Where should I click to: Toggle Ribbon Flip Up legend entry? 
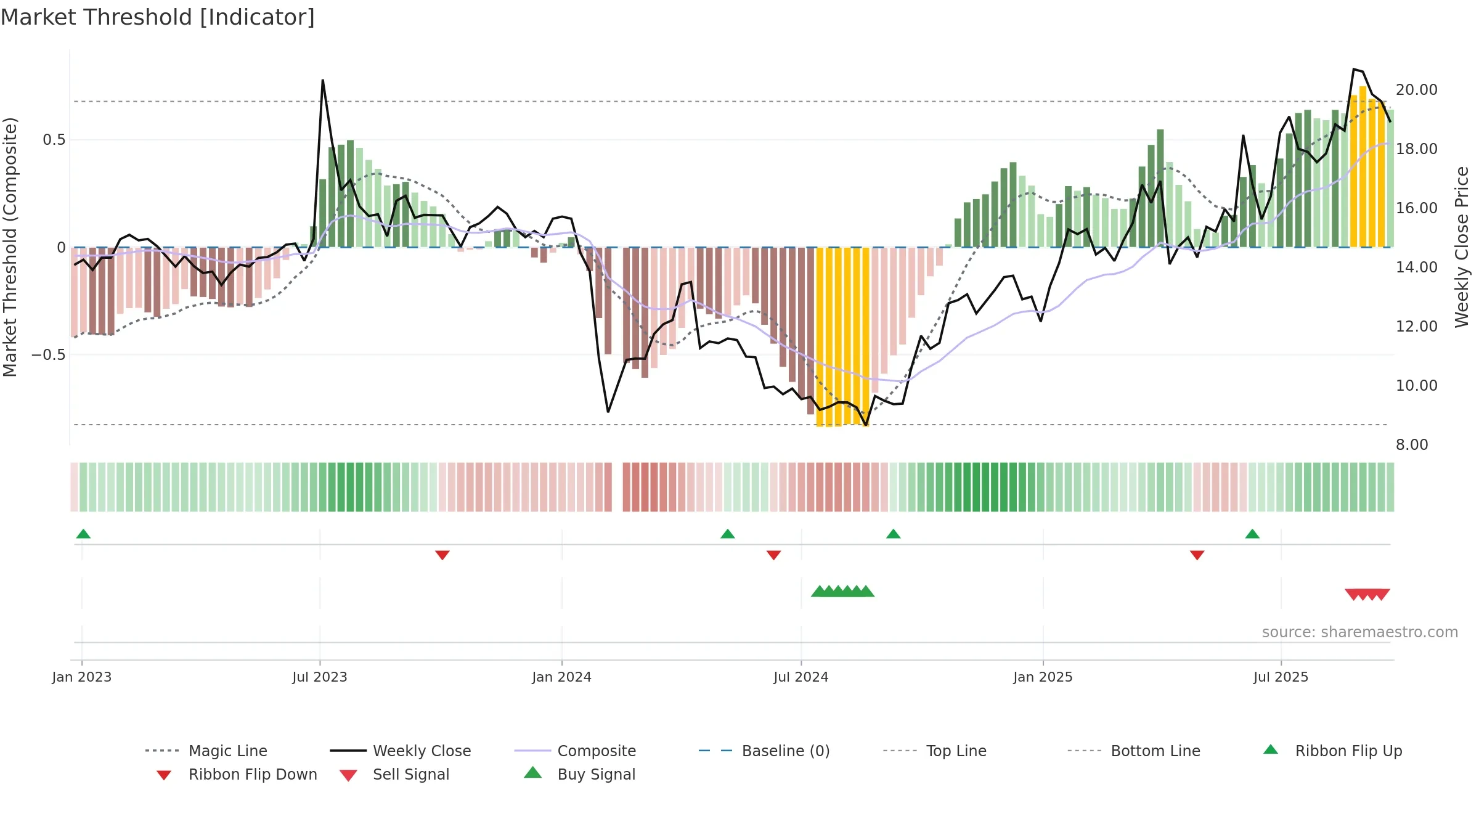click(1332, 751)
